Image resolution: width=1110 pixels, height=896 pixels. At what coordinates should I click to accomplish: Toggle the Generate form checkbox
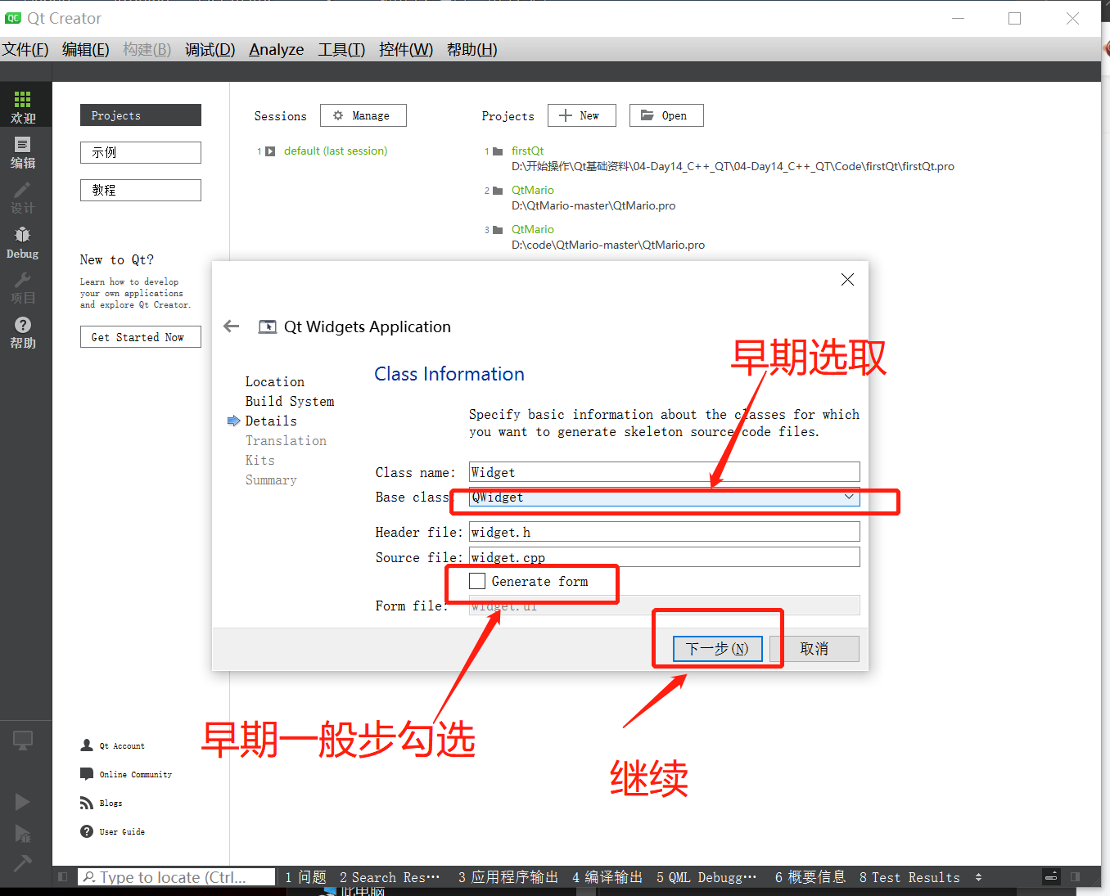pyautogui.click(x=477, y=581)
